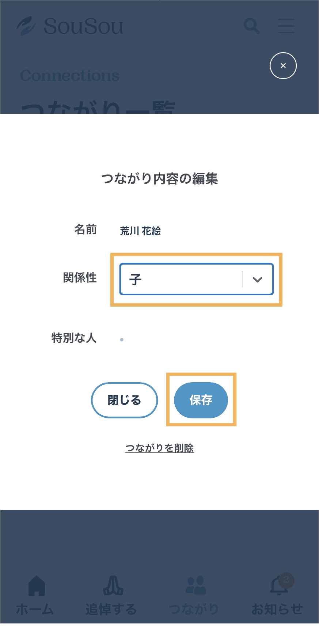Image resolution: width=319 pixels, height=626 pixels.
Task: Open the hamburger menu icon
Action: pyautogui.click(x=286, y=26)
